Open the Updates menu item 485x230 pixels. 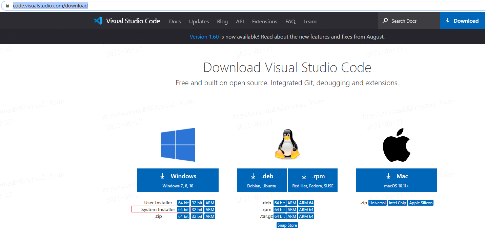click(x=199, y=21)
